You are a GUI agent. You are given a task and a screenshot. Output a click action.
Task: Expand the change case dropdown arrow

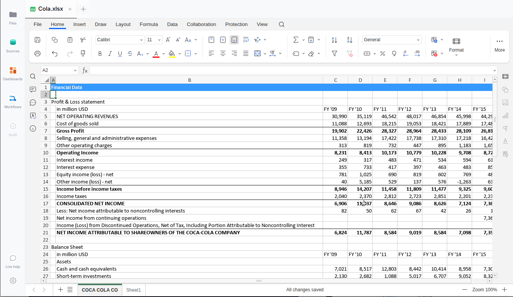tap(196, 40)
